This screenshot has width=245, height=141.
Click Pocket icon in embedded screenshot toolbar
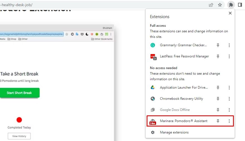coord(82,34)
